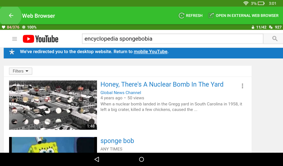Focus the search field with 'encyclopedia spongebobia'
Screen dimensions: 283x166
[x=172, y=39]
